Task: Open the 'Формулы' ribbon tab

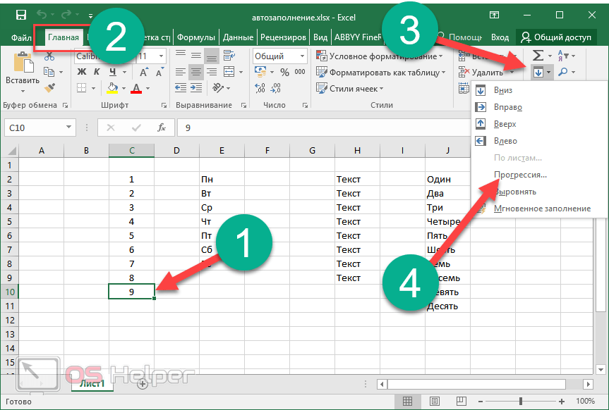Action: 196,37
